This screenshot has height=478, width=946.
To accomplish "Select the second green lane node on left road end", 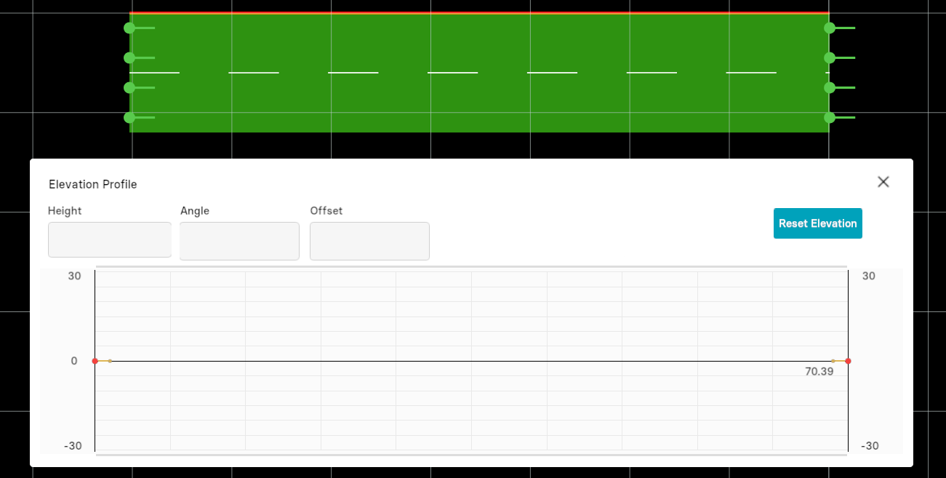I will 129,58.
